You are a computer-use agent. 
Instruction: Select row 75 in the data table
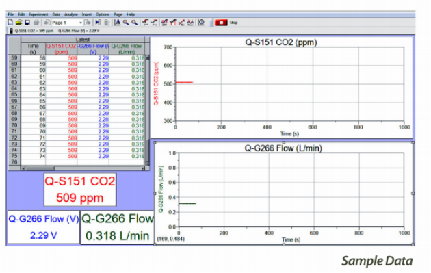coord(77,156)
